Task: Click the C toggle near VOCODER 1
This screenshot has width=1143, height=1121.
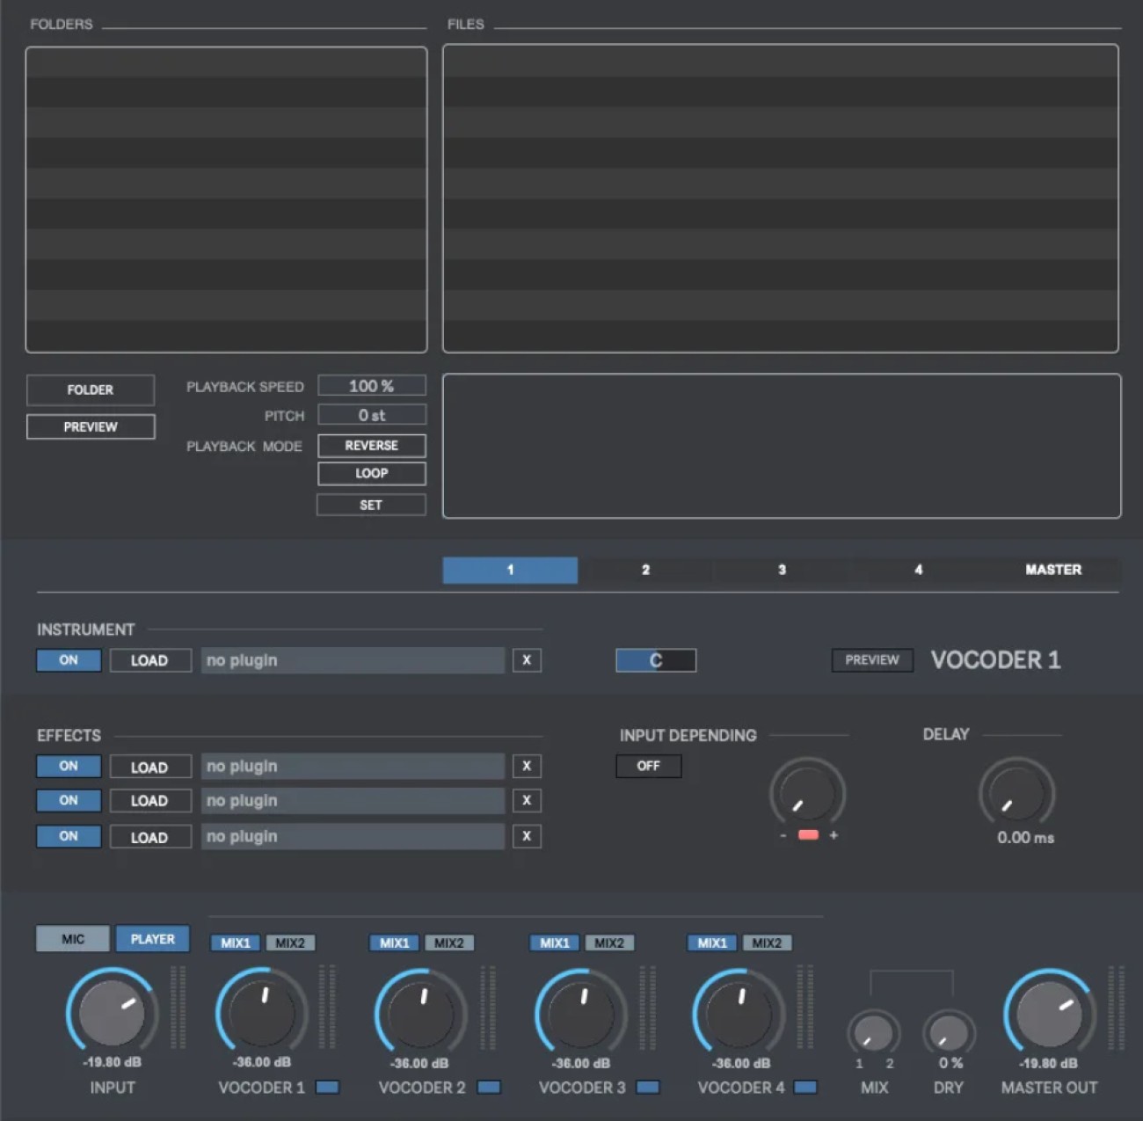Action: click(x=655, y=659)
